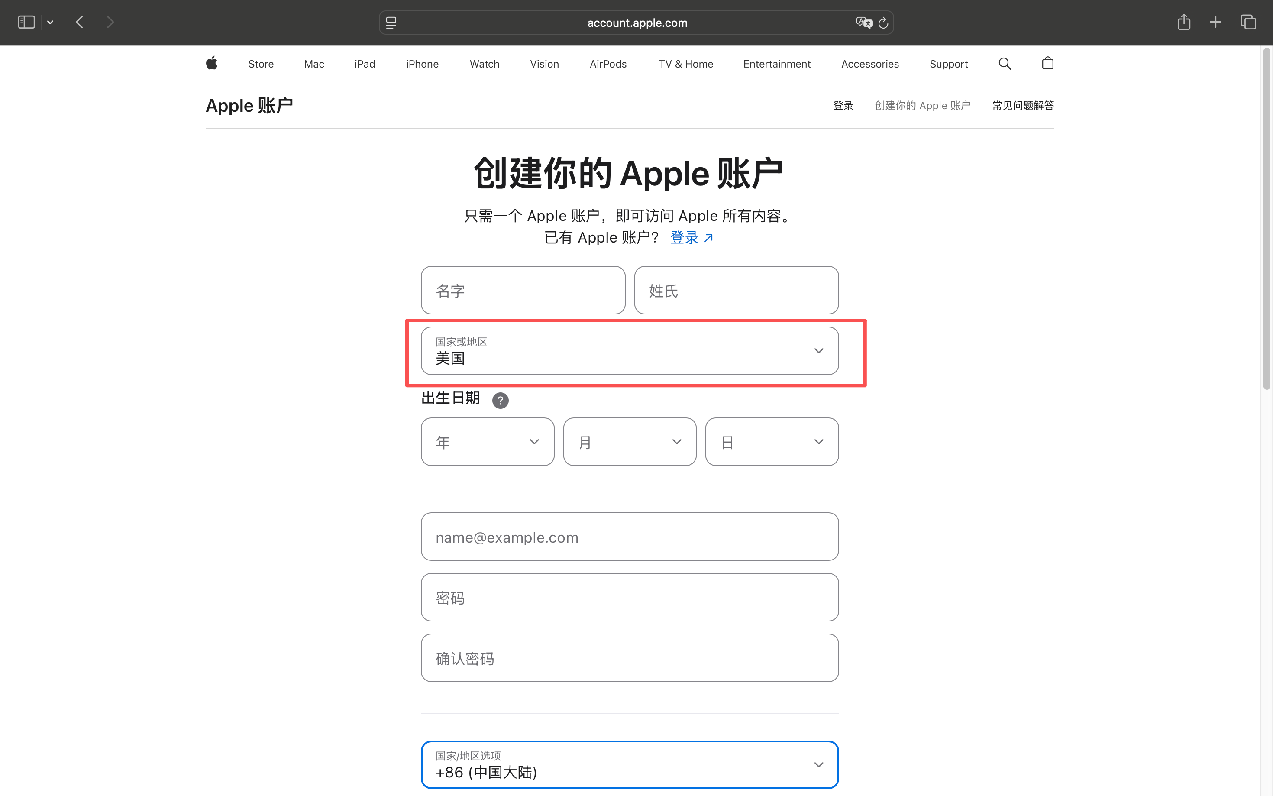Open the Support navigation menu item
Screen dimensions: 1273x796
click(x=948, y=64)
